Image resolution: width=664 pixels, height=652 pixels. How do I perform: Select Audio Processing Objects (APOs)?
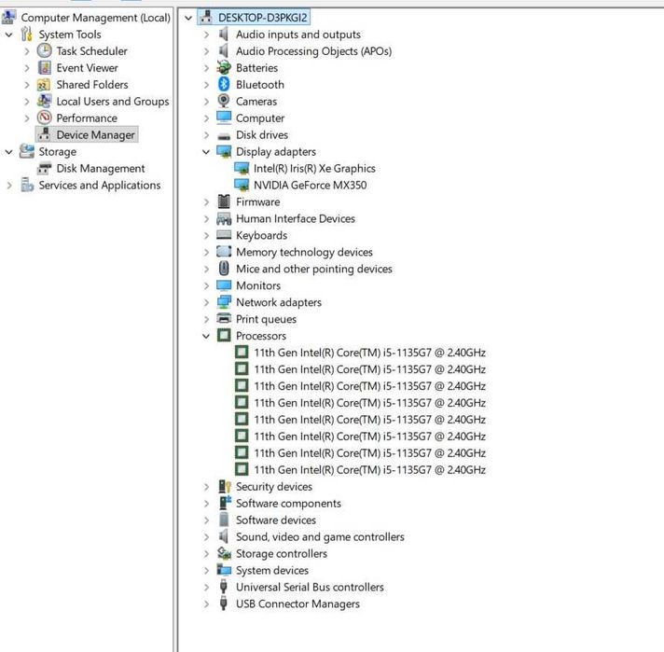coord(313,51)
